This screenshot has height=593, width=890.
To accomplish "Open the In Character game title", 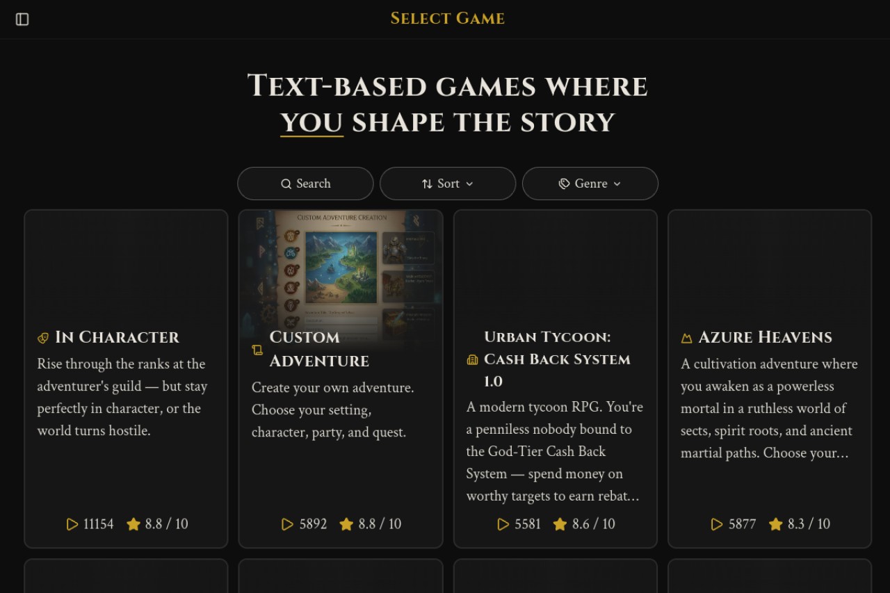I will [117, 337].
